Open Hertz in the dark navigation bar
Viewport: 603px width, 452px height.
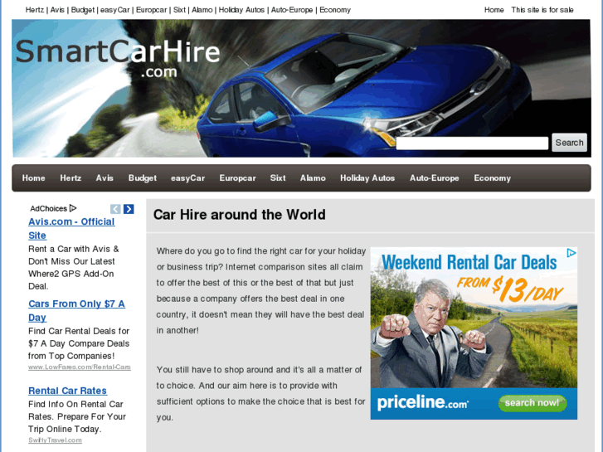coord(71,178)
